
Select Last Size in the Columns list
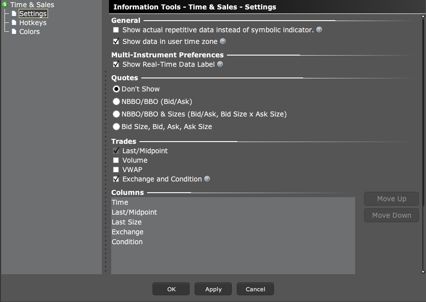coord(233,222)
